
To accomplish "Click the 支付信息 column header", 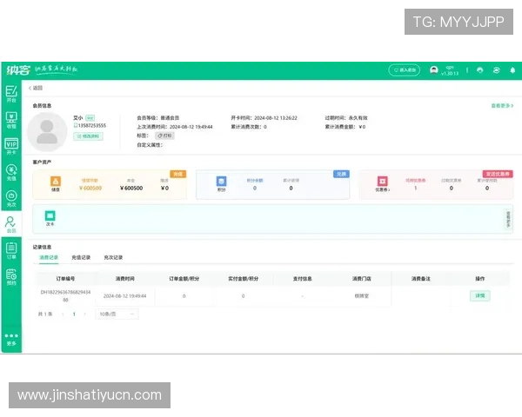I will [302, 279].
